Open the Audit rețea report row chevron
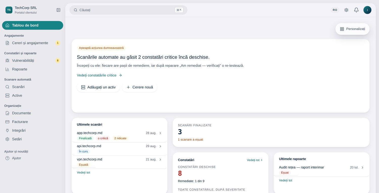379x193 pixels. click(x=362, y=168)
